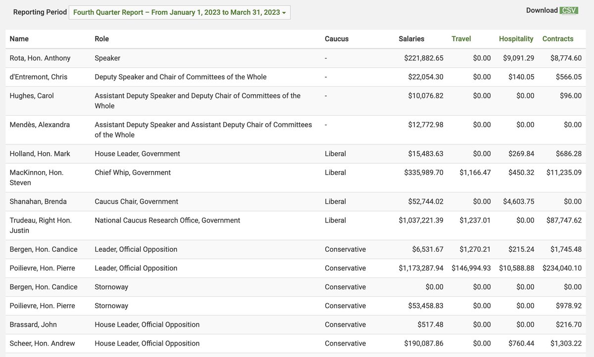
Task: Click Rota's $9,091.29 hospitality amount
Action: tap(519, 58)
